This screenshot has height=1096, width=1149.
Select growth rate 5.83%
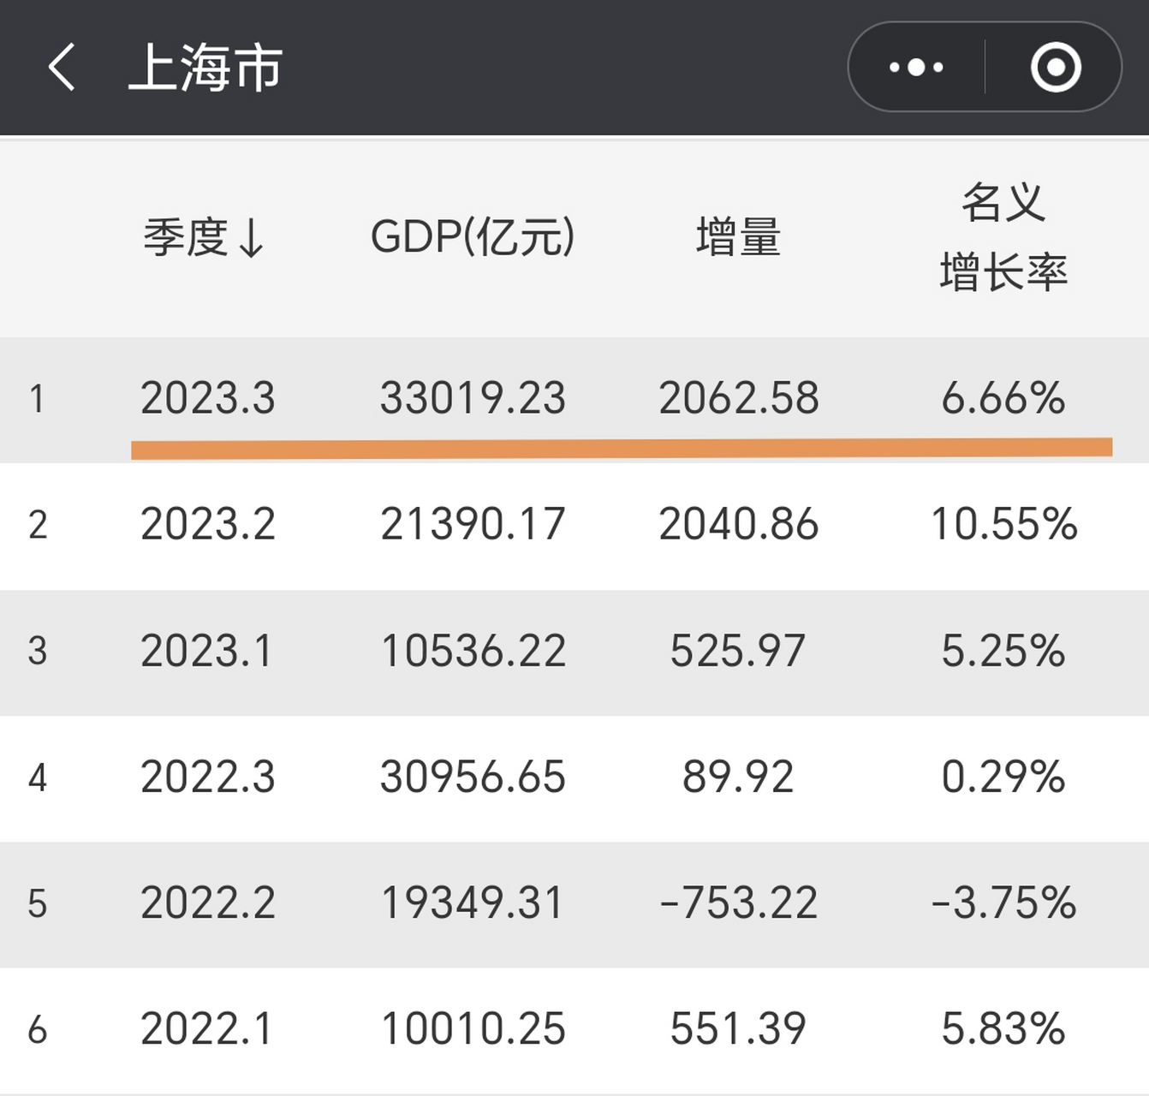(1003, 1028)
